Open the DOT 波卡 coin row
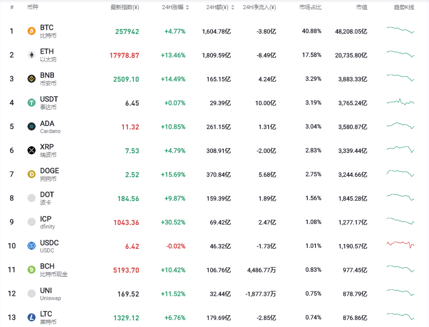The height and width of the screenshot is (327, 429). [47, 198]
